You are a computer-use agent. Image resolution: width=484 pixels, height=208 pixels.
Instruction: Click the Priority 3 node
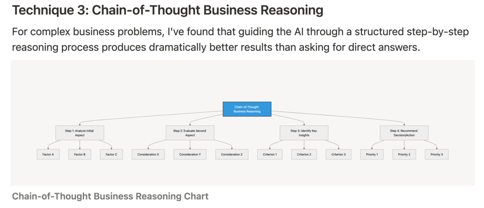(436, 155)
